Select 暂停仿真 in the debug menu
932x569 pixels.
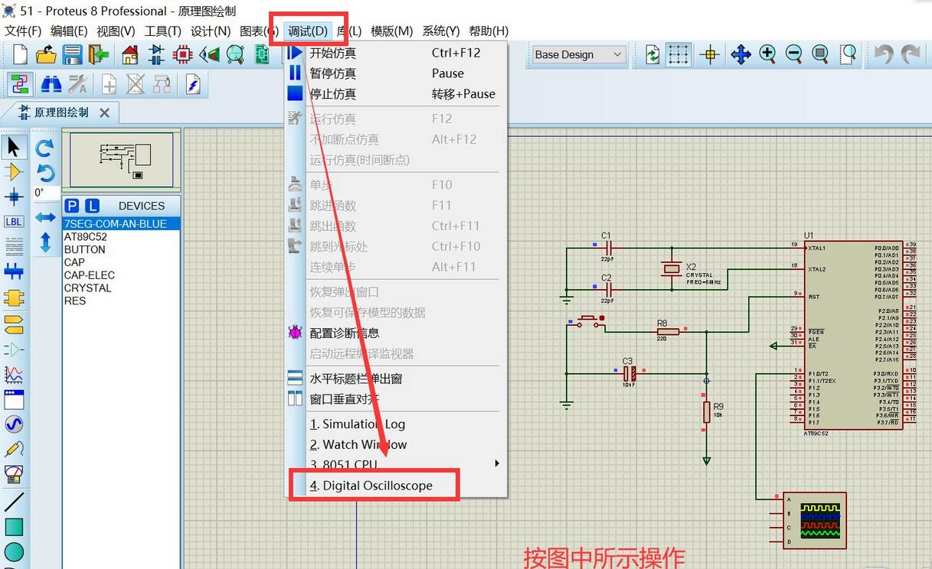[395, 73]
